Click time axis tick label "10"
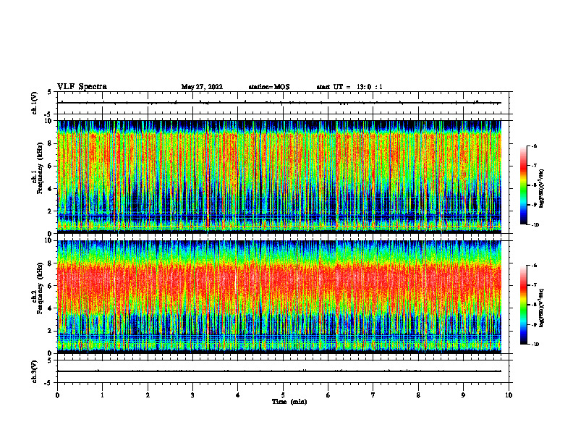Viewport: 573px width, 443px height. (x=509, y=395)
